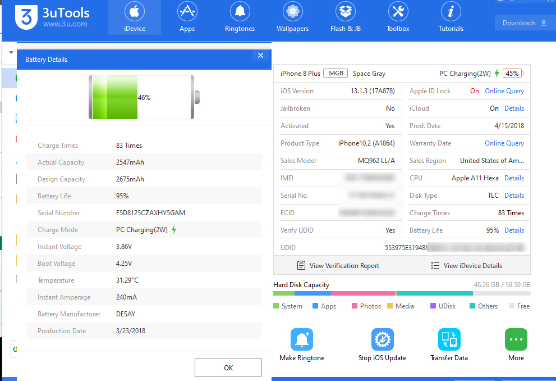Screen dimensions: 556x381
Task: Click the iPhone10,2 (A1864) product type
Action: click(x=366, y=143)
